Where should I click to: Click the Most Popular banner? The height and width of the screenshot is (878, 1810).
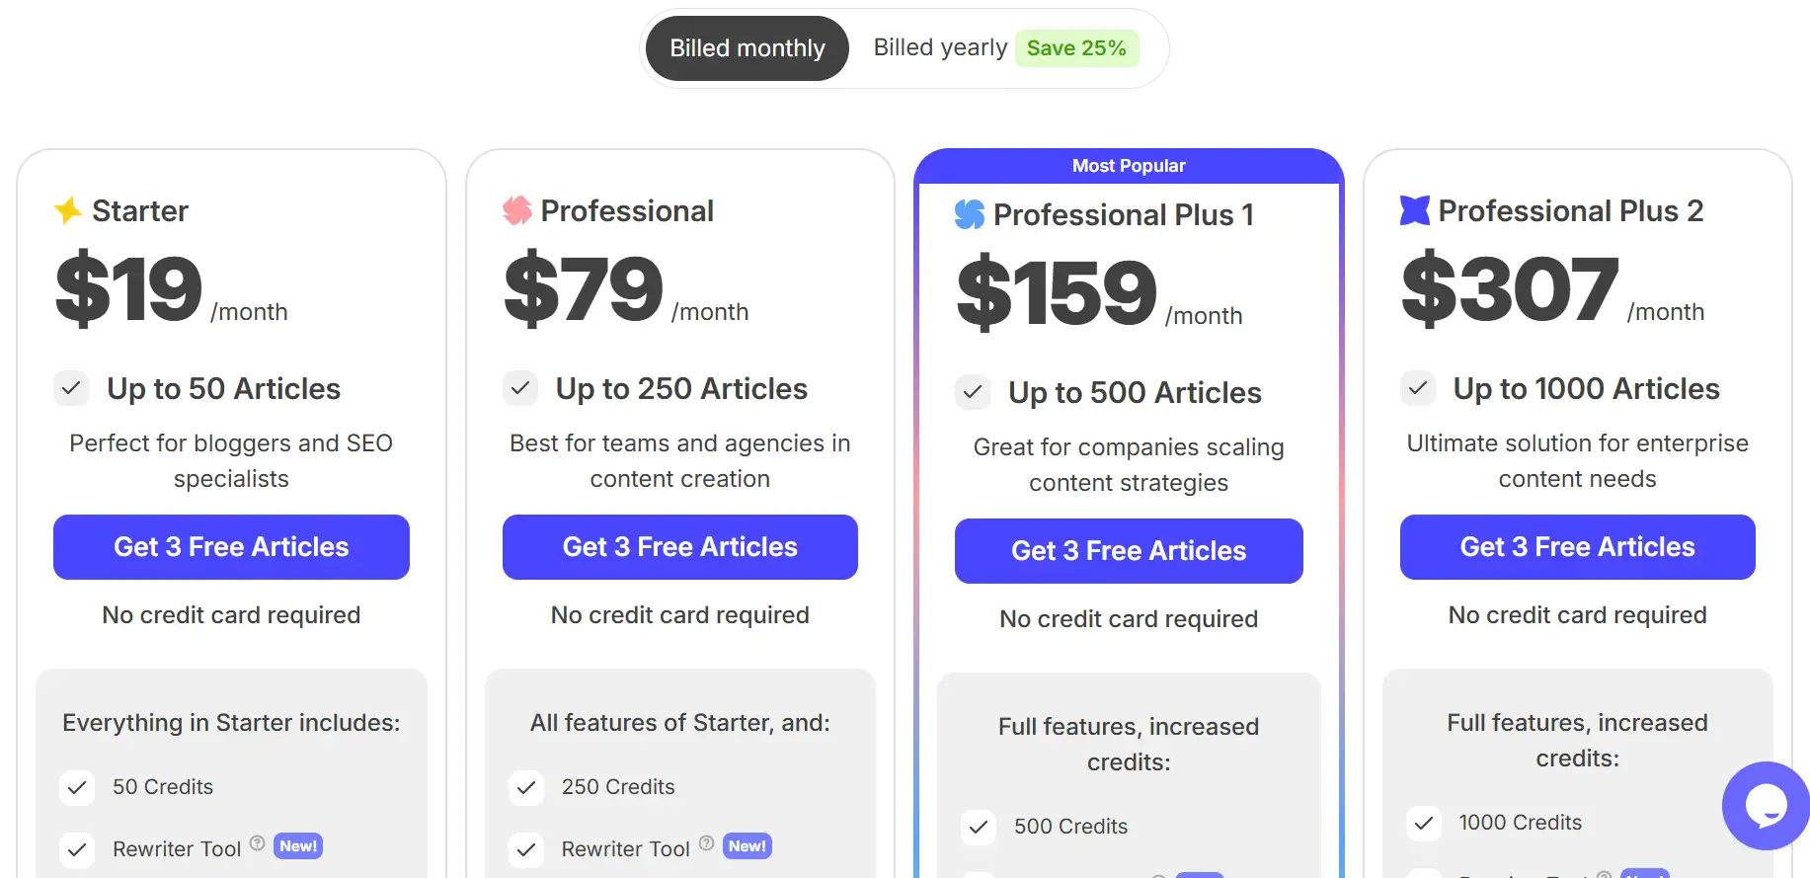1129,166
